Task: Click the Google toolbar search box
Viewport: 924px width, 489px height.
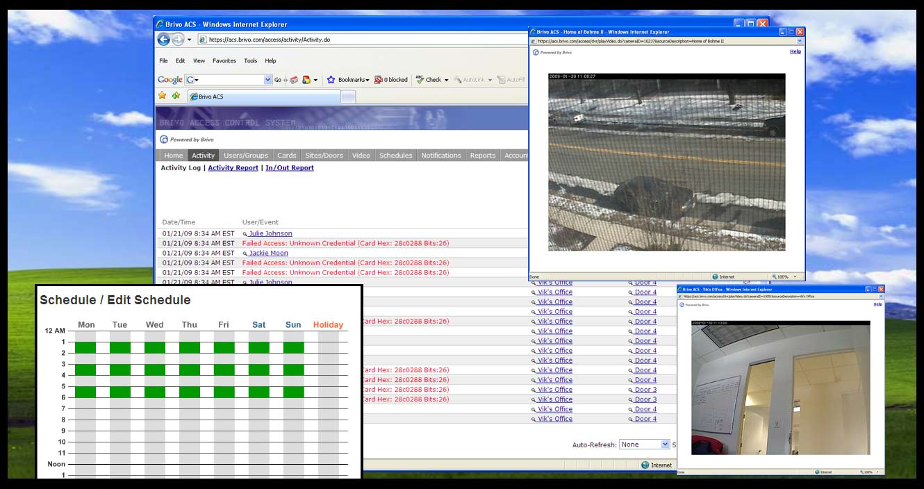Action: click(228, 80)
